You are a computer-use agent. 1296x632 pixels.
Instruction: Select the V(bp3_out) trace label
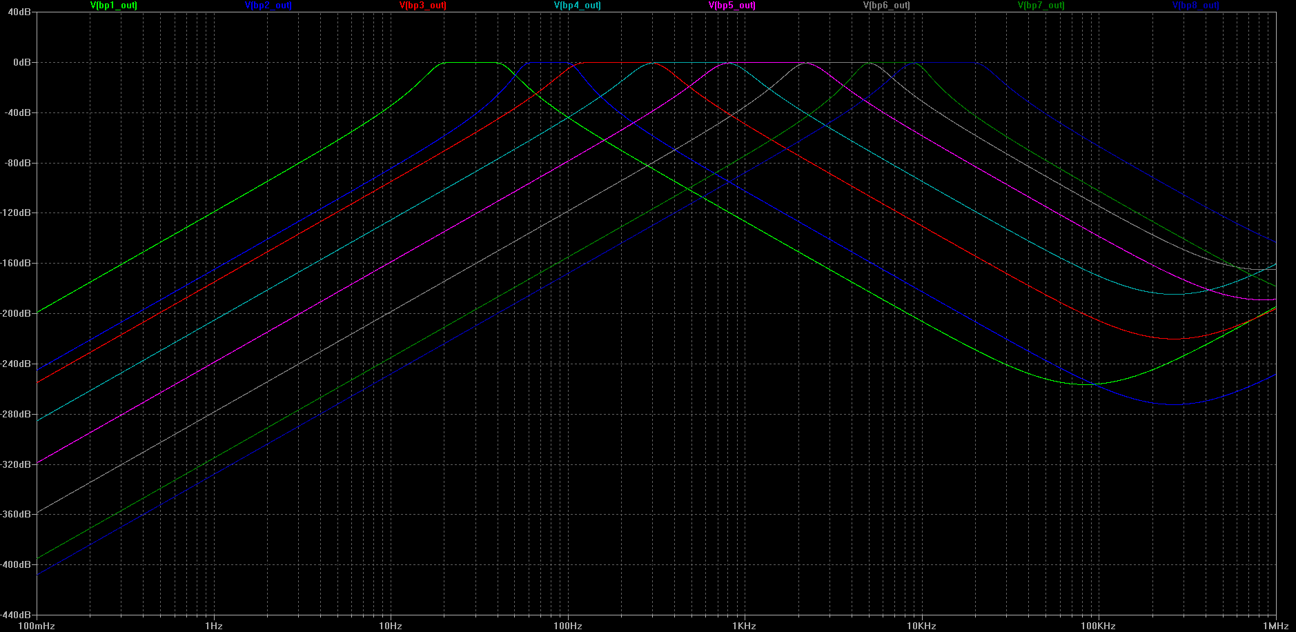[423, 6]
